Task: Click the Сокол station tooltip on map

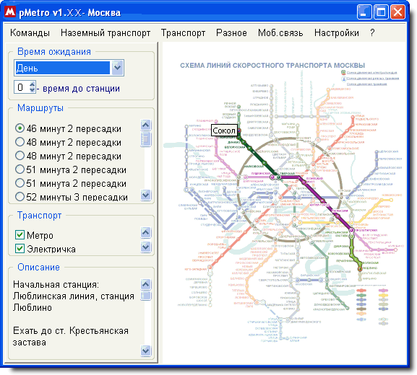Action: tap(224, 131)
